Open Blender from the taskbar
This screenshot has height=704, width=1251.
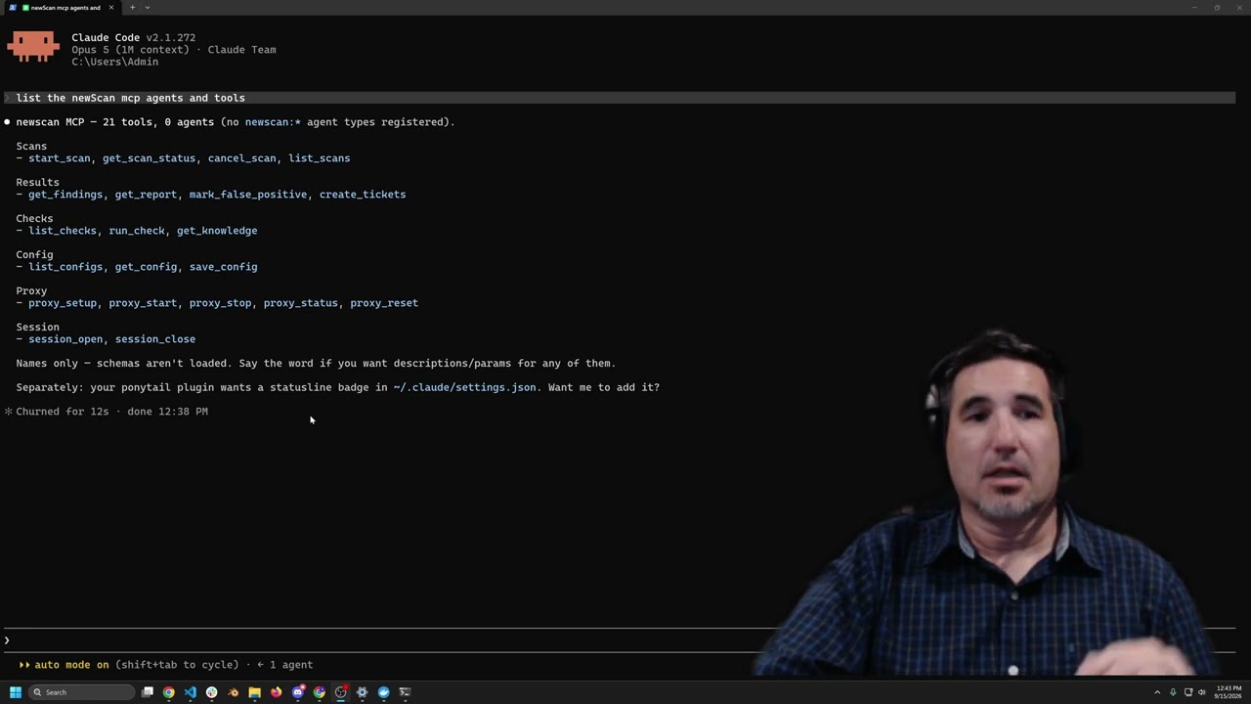coord(234,692)
